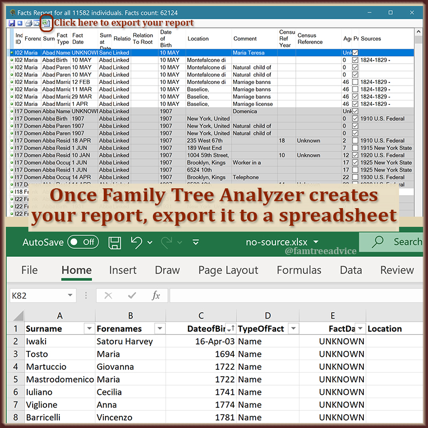Screen dimensions: 428x428
Task: Select the print preview icon in Facts Report
Action: (x=36, y=23)
